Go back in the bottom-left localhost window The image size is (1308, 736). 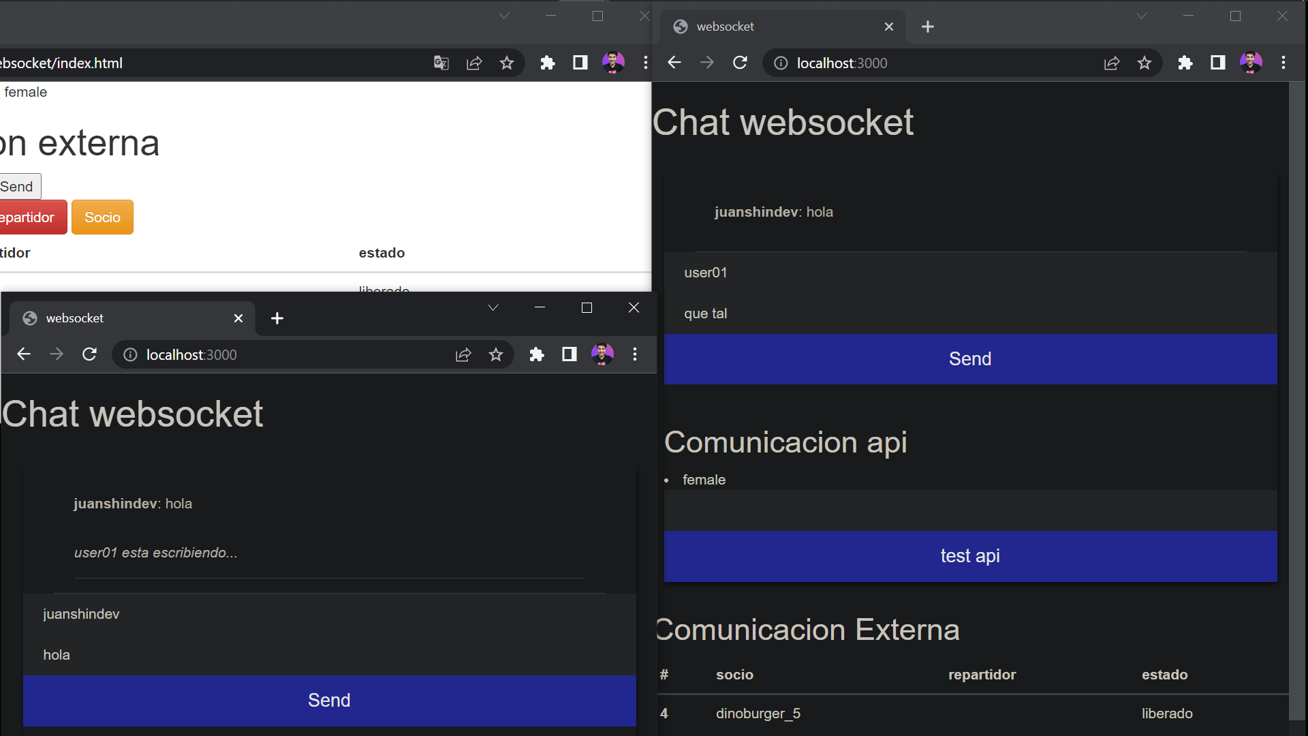(x=24, y=354)
